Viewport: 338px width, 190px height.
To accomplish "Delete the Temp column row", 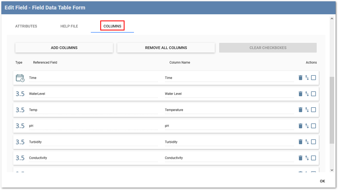I will [x=301, y=110].
